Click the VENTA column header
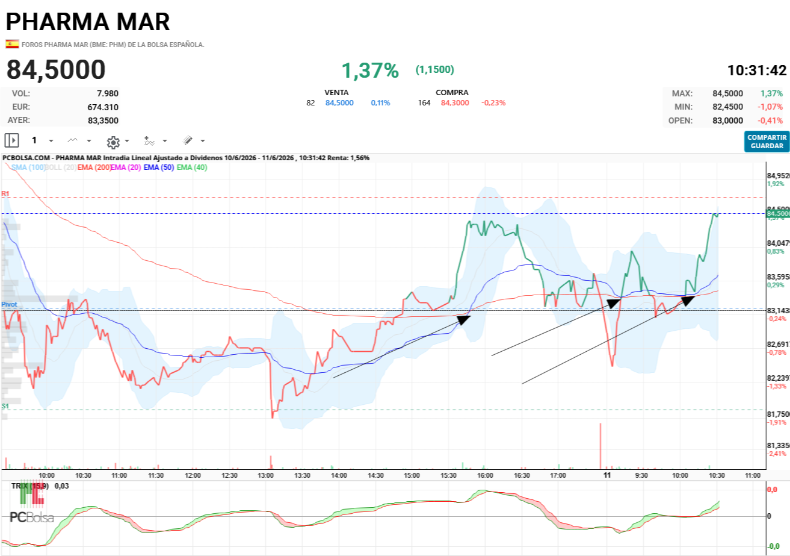Screen dimensions: 790x556 pyautogui.click(x=336, y=93)
